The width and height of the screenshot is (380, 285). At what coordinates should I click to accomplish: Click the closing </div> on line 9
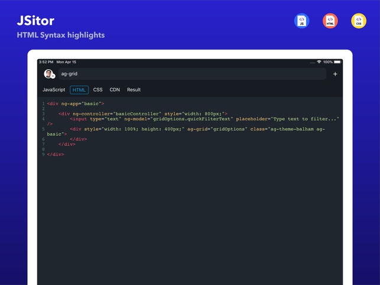(56, 154)
